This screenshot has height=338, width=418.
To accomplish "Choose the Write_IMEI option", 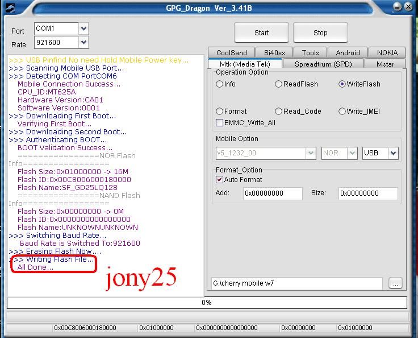I will point(342,112).
